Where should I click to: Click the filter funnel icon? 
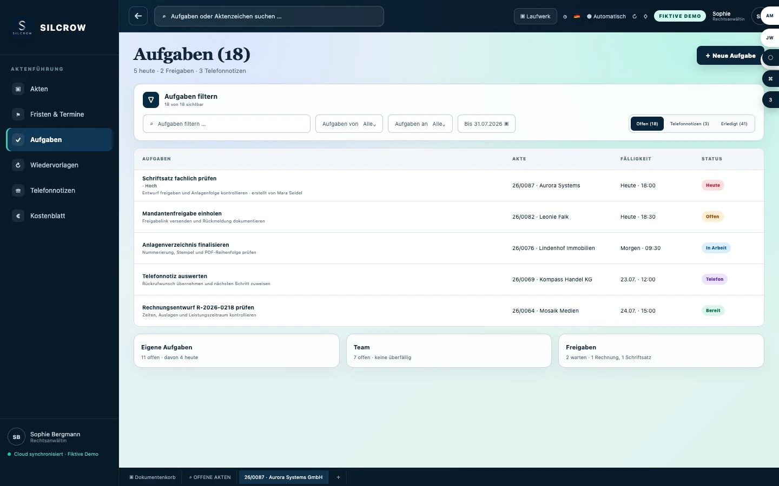pyautogui.click(x=151, y=100)
